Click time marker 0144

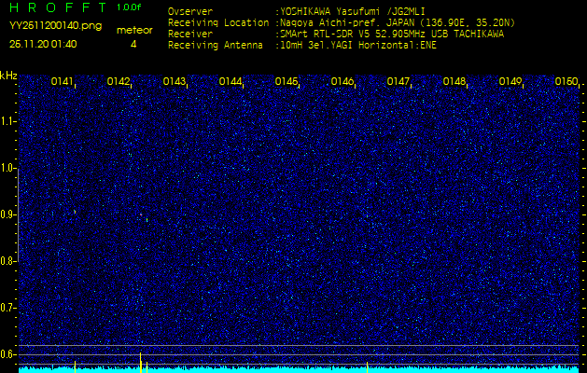click(x=231, y=81)
